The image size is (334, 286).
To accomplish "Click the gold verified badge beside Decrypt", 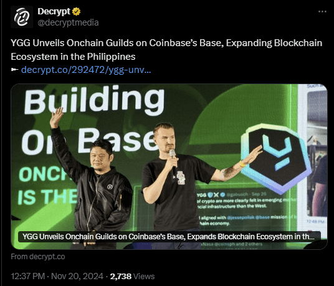I will coord(76,11).
